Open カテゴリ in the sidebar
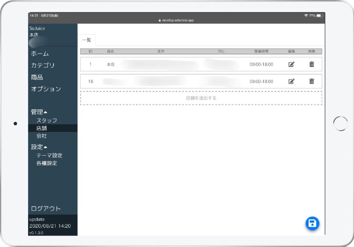 pyautogui.click(x=43, y=65)
